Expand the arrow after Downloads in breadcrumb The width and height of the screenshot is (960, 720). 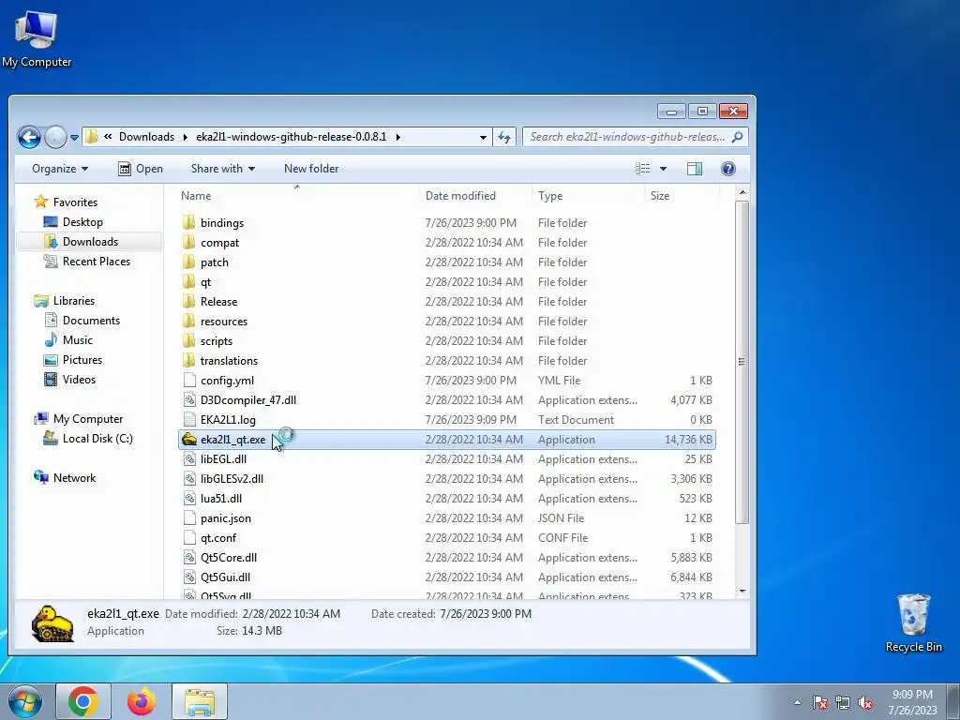pos(185,137)
